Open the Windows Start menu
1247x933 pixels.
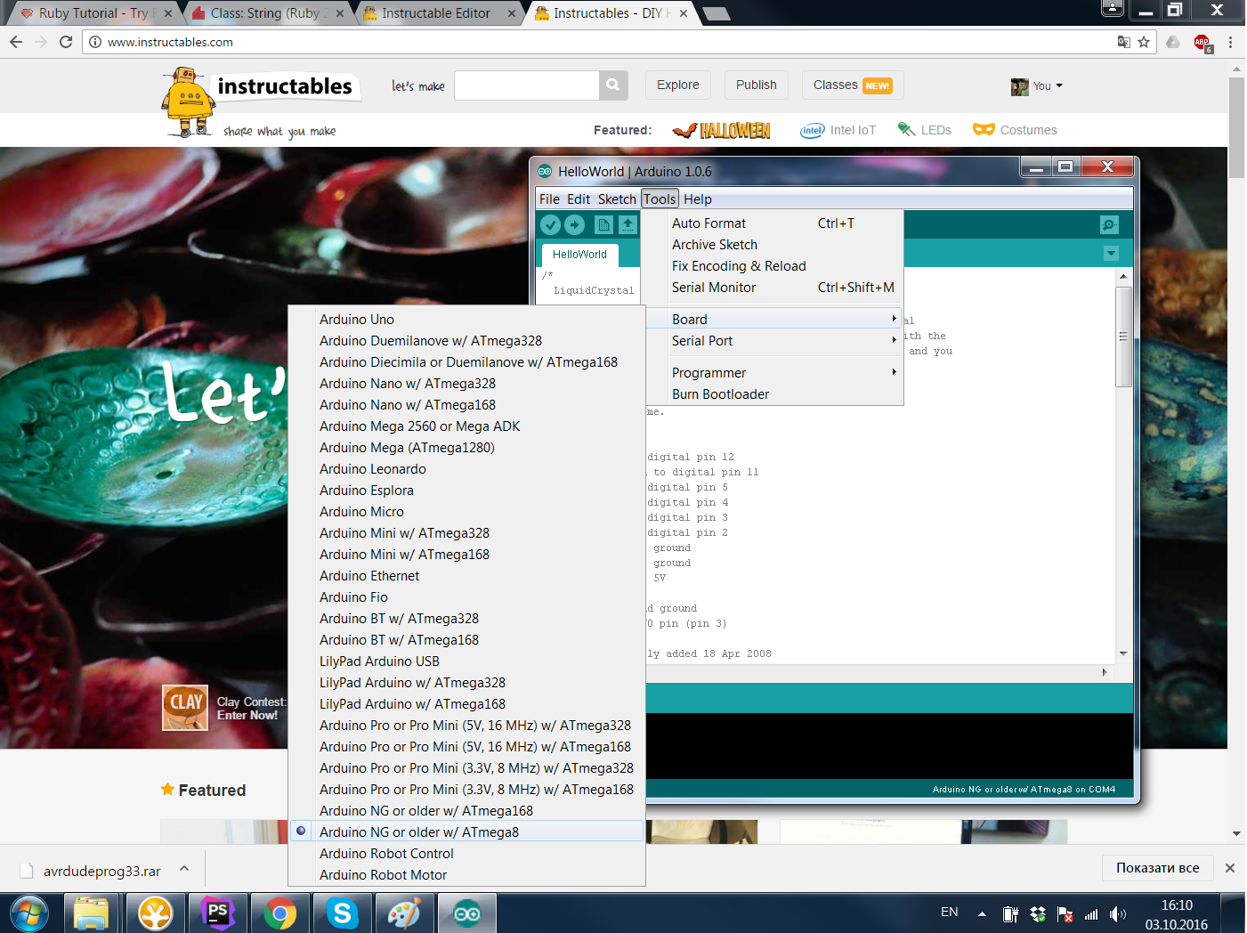click(30, 913)
